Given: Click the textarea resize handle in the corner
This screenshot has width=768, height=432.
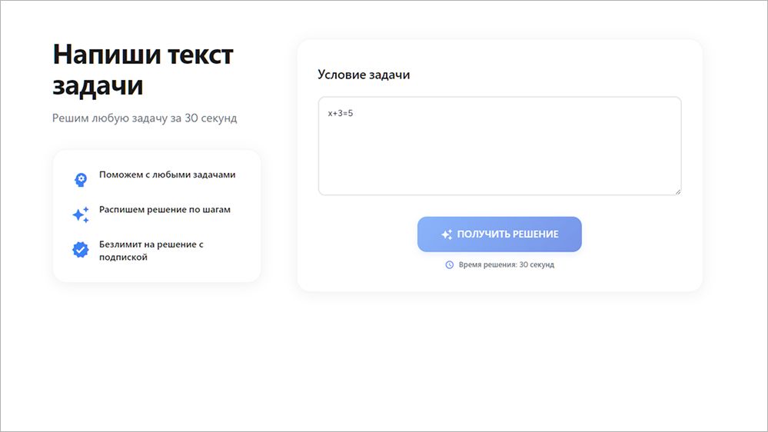Looking at the screenshot, I should (x=677, y=191).
